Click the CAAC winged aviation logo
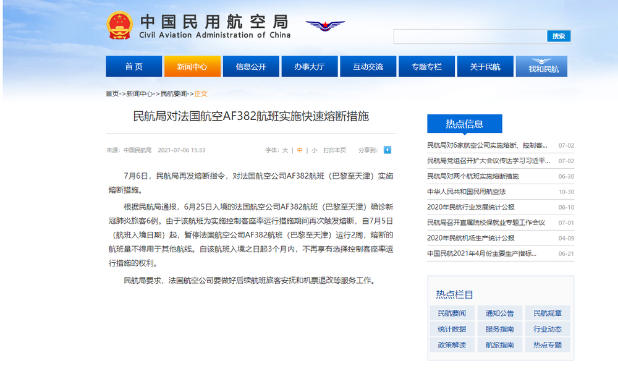 click(325, 27)
